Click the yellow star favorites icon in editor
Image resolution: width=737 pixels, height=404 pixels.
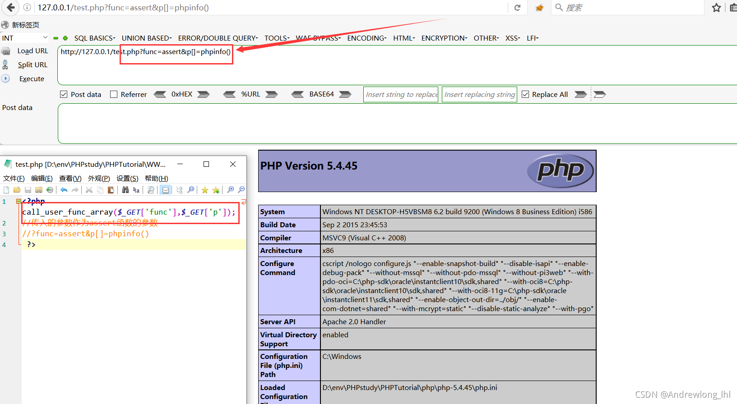point(205,190)
